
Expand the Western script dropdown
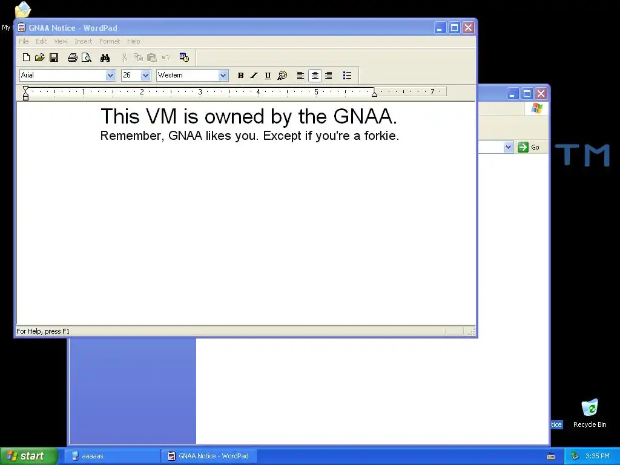click(x=223, y=75)
